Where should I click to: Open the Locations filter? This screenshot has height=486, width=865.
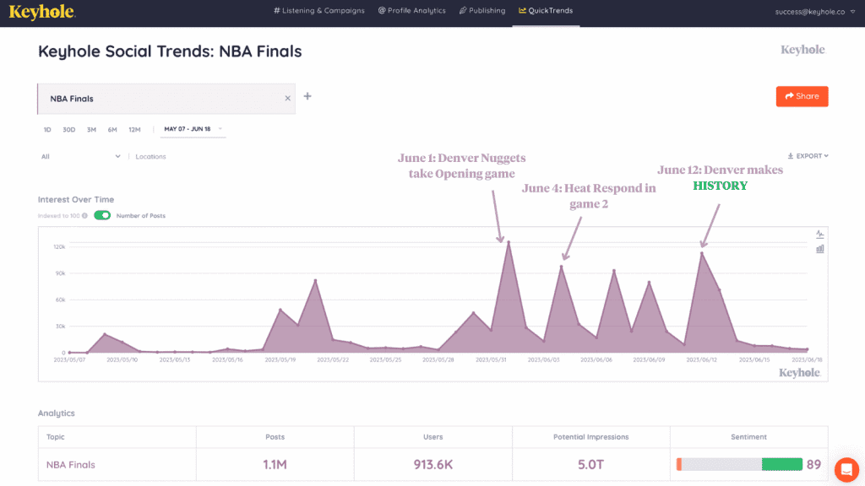(x=150, y=156)
